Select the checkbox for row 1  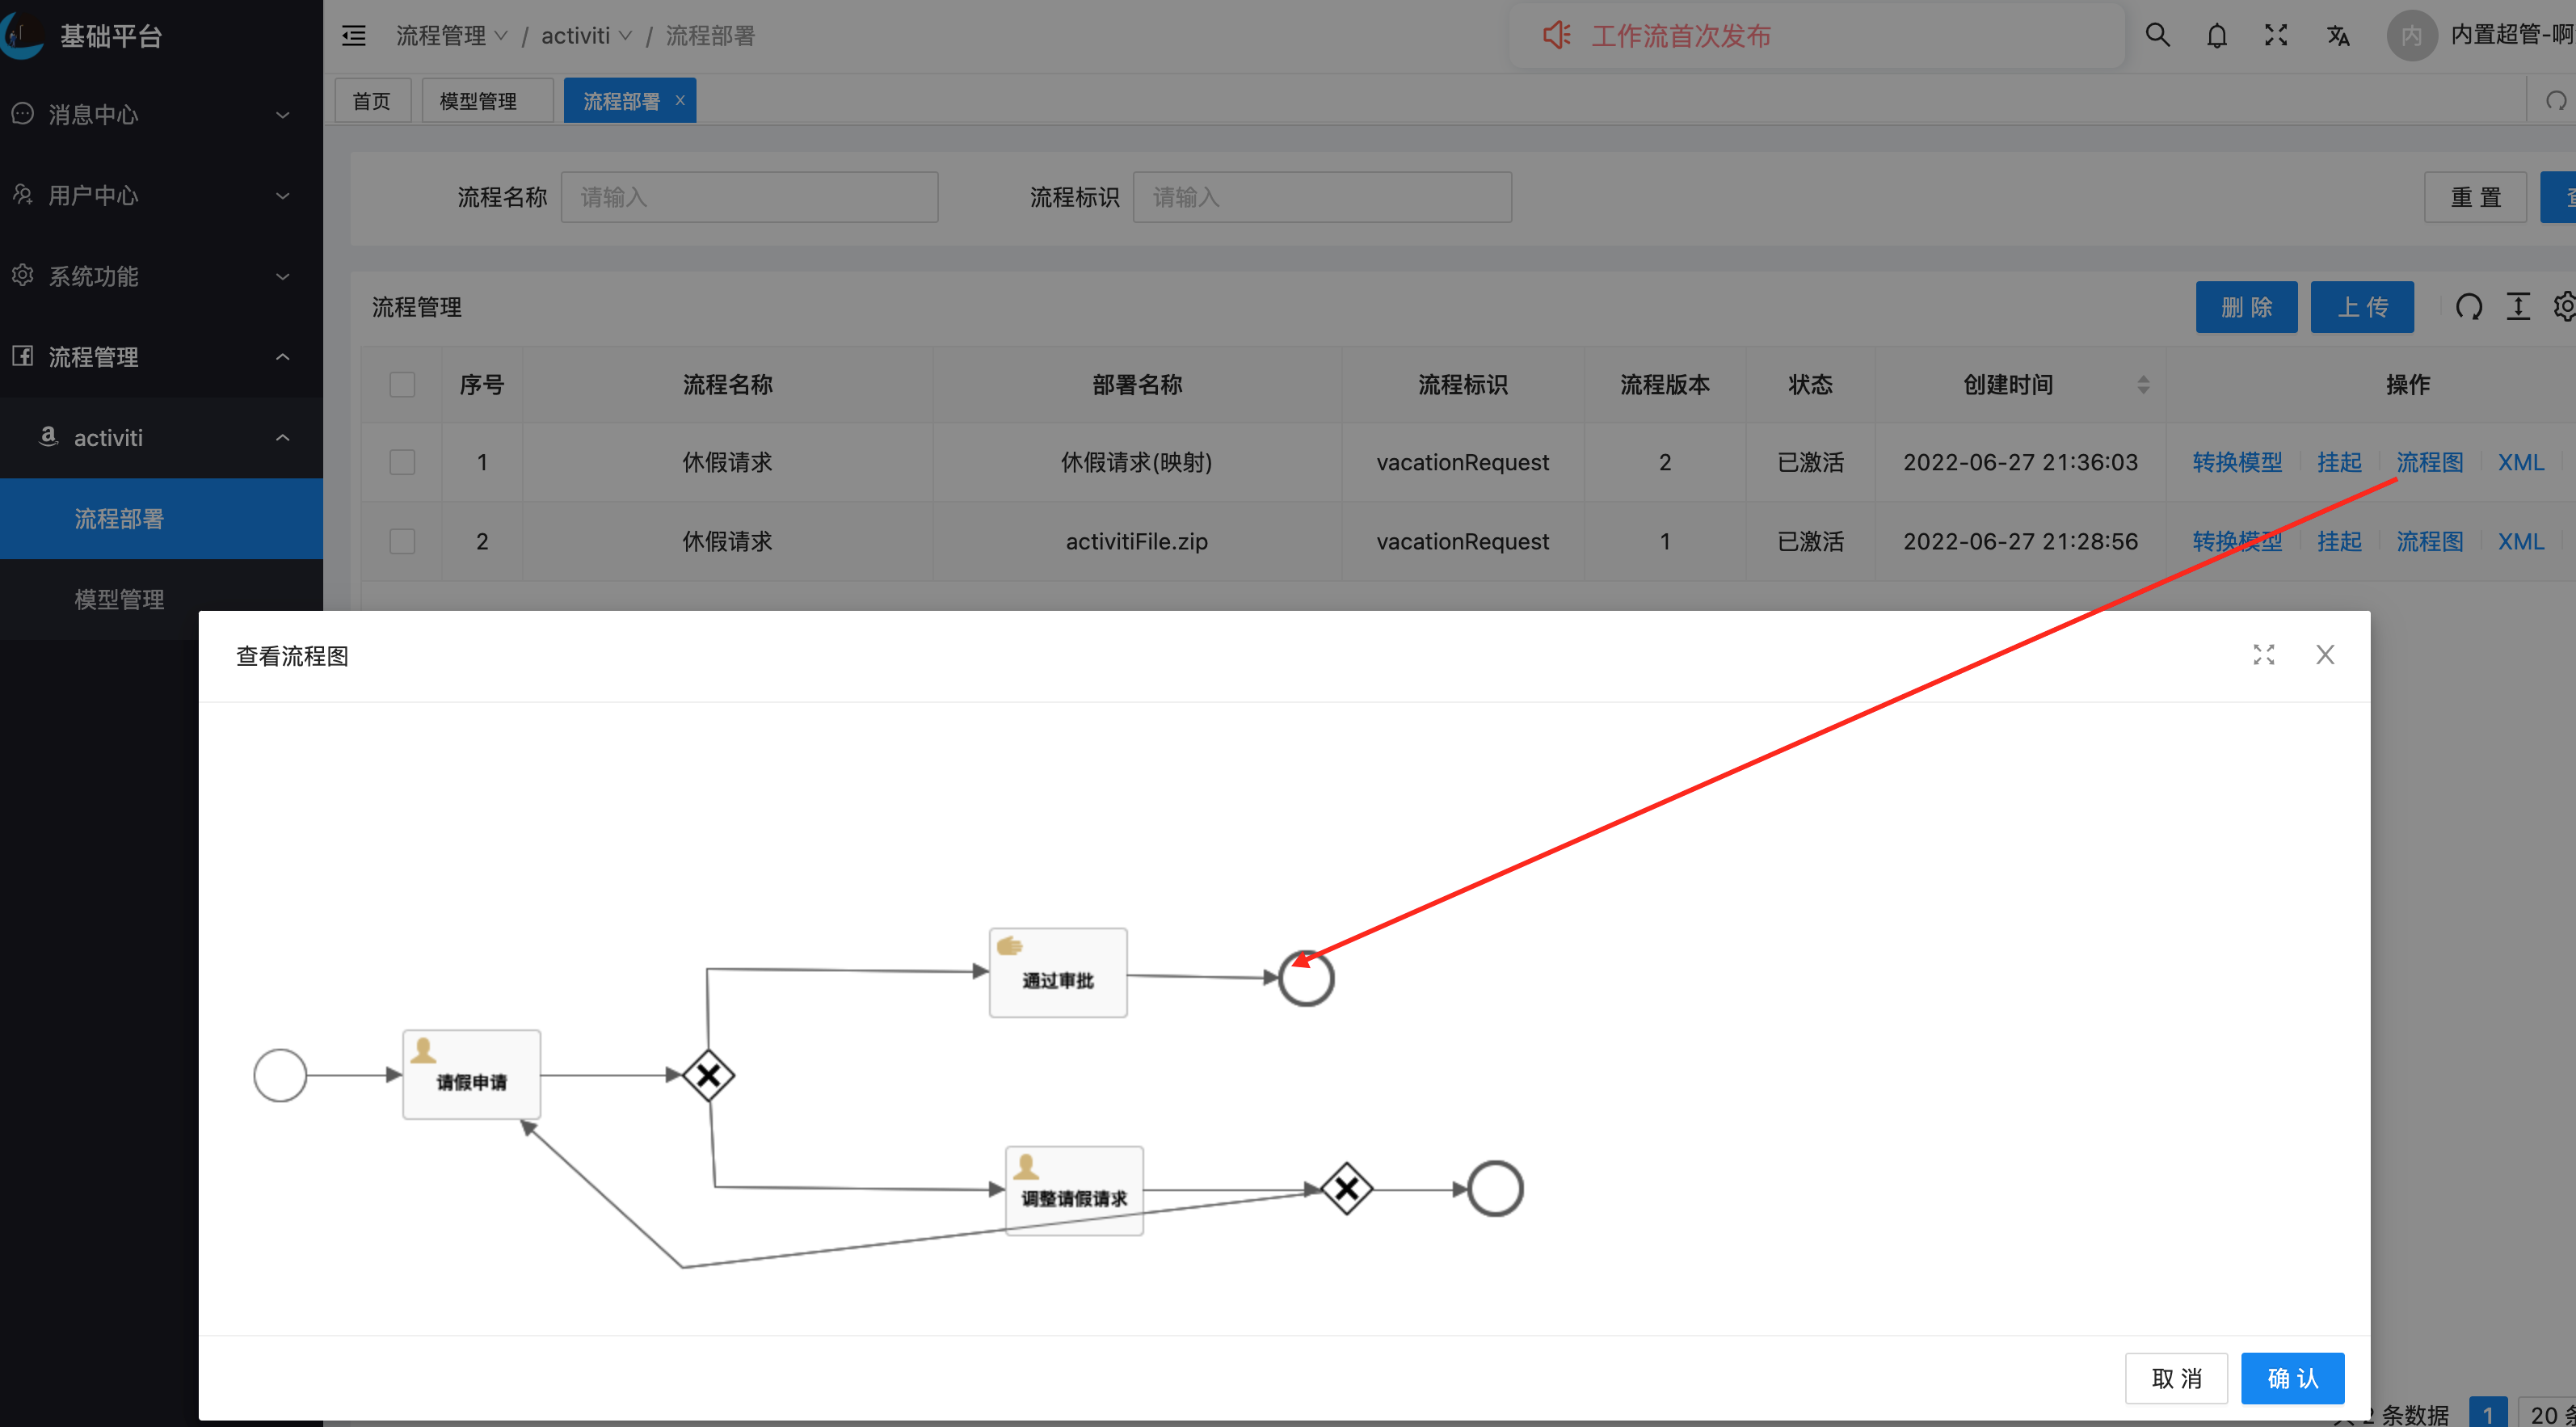(402, 462)
